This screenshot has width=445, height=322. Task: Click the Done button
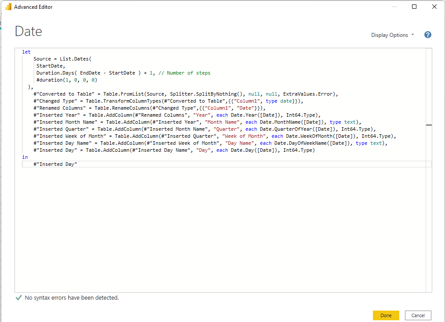386,315
